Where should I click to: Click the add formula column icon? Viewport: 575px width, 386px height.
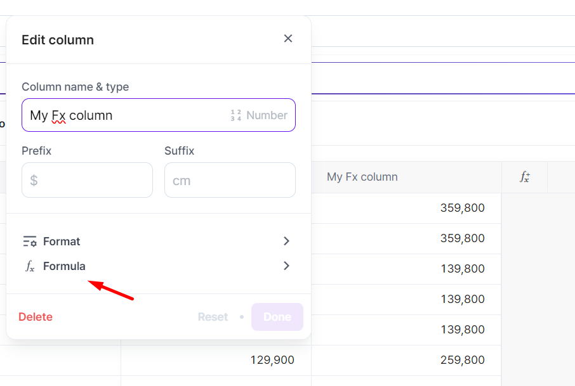(x=524, y=177)
